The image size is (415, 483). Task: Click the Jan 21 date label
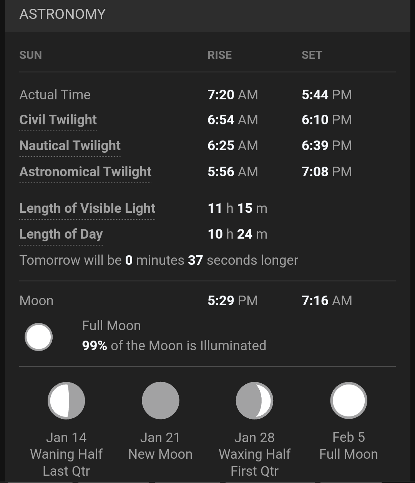click(x=160, y=438)
